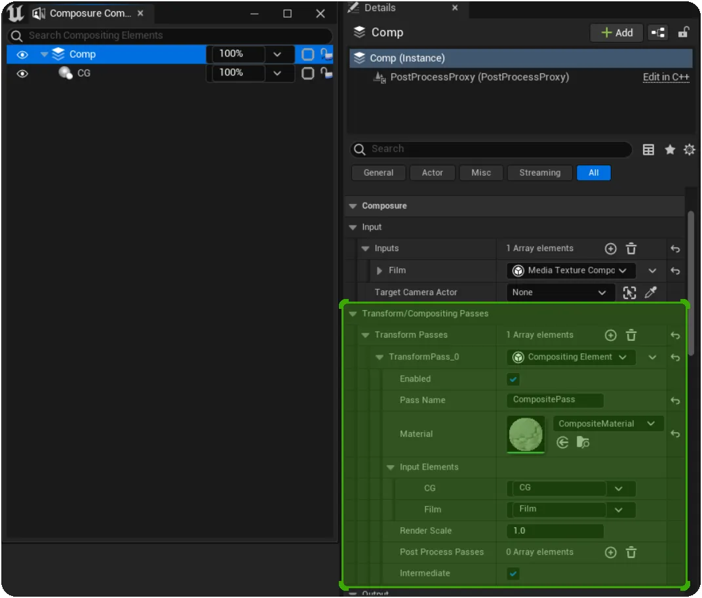702x598 pixels.
Task: Collapse the Input section
Action: click(x=353, y=228)
